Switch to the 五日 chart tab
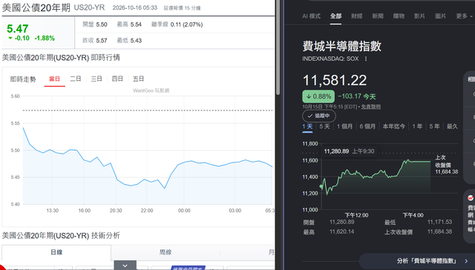Image resolution: width=475 pixels, height=270 pixels. 138,79
